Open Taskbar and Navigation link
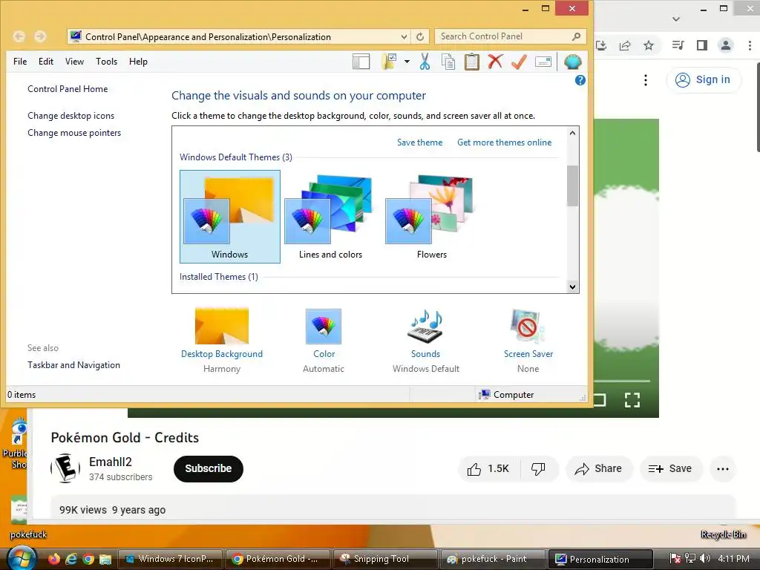This screenshot has height=570, width=760. coord(73,365)
